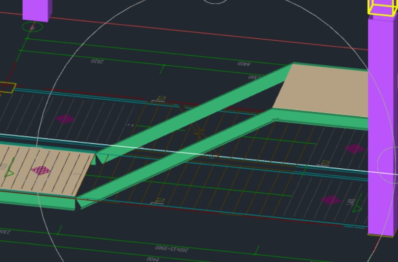Click the orbit handle circle over tan slab
Image resolution: width=398 pixels, height=262 pixels.
point(35,165)
